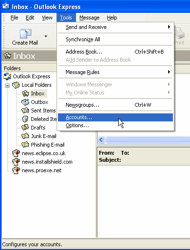This screenshot has width=190, height=250.
Task: Open the View menu
Action: pos(47,18)
